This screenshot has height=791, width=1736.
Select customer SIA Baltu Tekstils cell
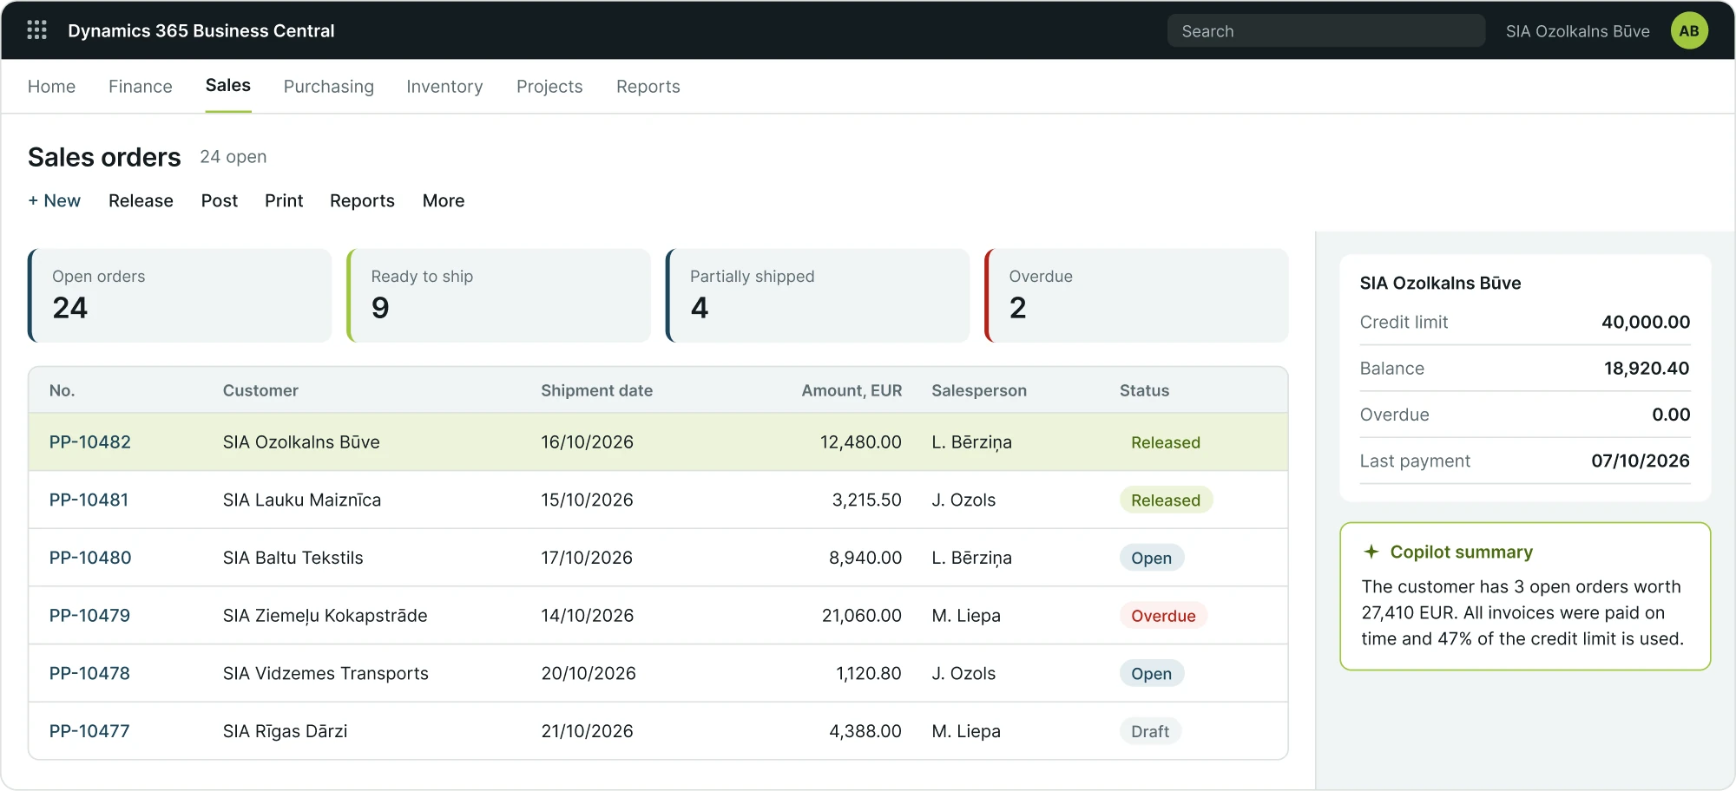(x=293, y=558)
